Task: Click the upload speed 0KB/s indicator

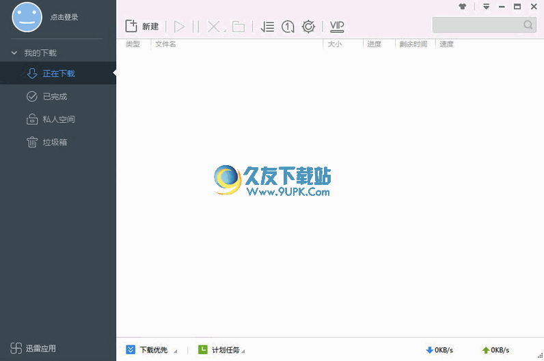Action: [495, 350]
